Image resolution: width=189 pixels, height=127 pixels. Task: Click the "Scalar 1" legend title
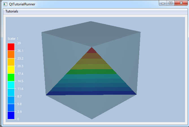[13, 39]
